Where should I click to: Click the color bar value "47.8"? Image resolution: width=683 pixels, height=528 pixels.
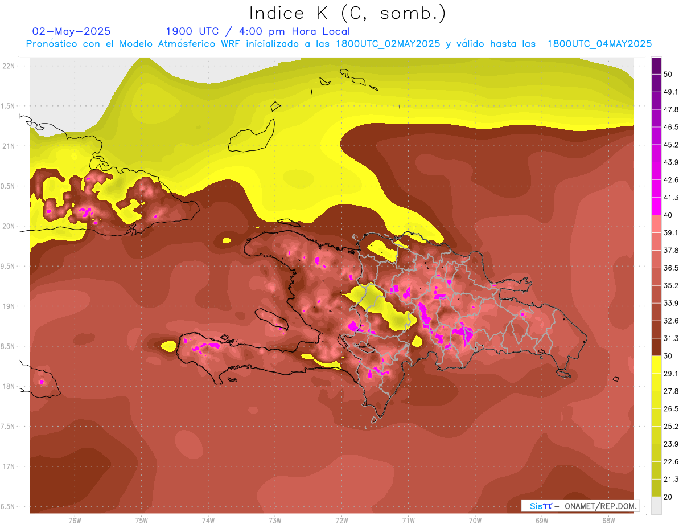point(671,109)
